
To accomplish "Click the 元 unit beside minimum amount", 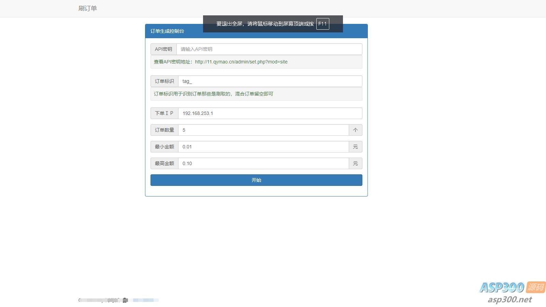I will (x=356, y=147).
